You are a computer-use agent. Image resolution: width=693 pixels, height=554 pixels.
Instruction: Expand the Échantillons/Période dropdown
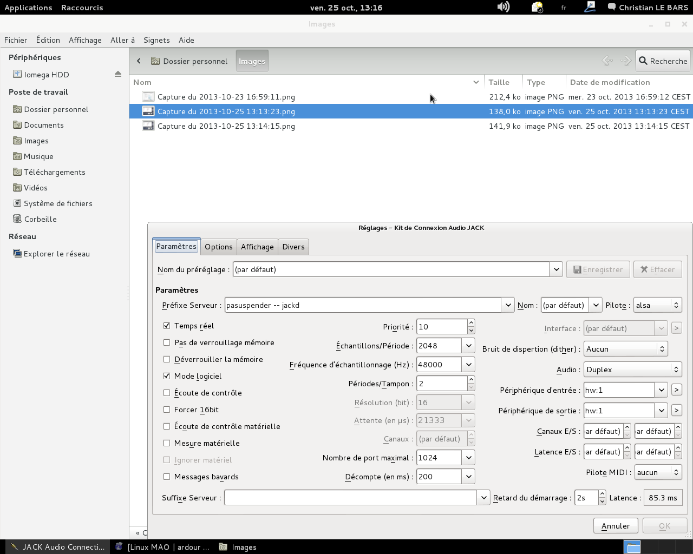pos(468,346)
